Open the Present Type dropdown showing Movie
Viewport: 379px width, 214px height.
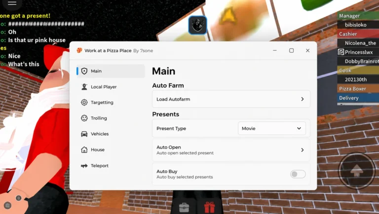(x=272, y=129)
